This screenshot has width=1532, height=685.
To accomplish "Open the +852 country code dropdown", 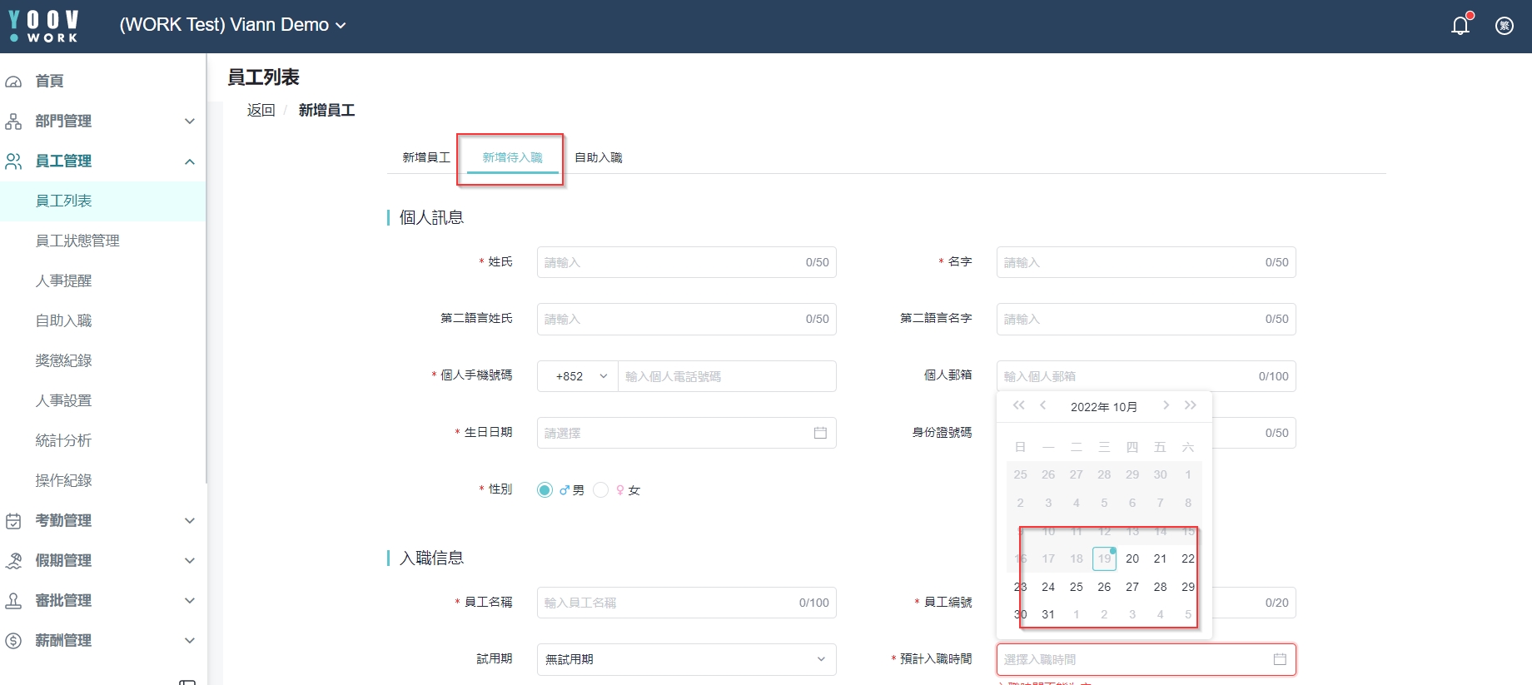I will [x=578, y=376].
